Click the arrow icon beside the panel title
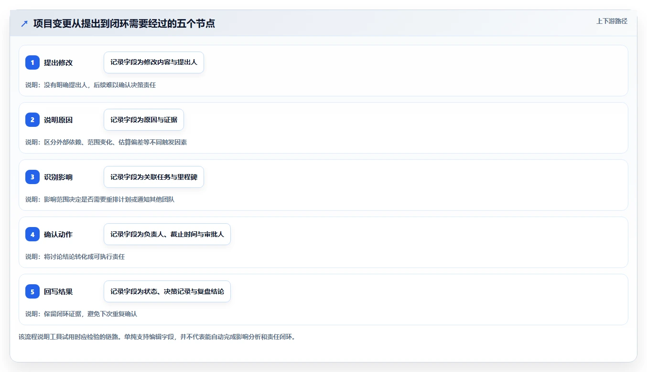 click(x=24, y=23)
